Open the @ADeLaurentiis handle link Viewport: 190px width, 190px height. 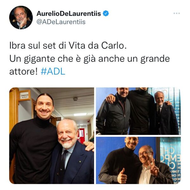pos(61,22)
